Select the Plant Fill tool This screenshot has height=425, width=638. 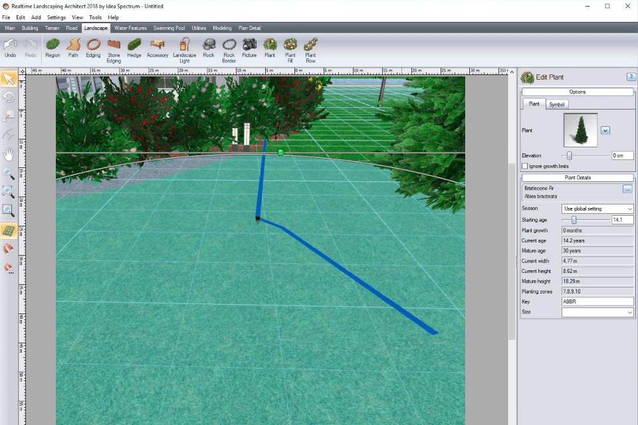pyautogui.click(x=290, y=51)
